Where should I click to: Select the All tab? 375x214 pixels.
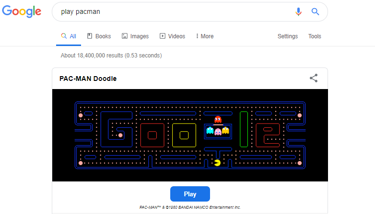click(69, 36)
